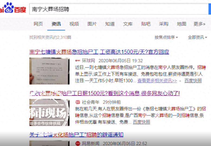Screen dimensions: 211x146
Task: Go to the 知道 tab
Action: 110,24
